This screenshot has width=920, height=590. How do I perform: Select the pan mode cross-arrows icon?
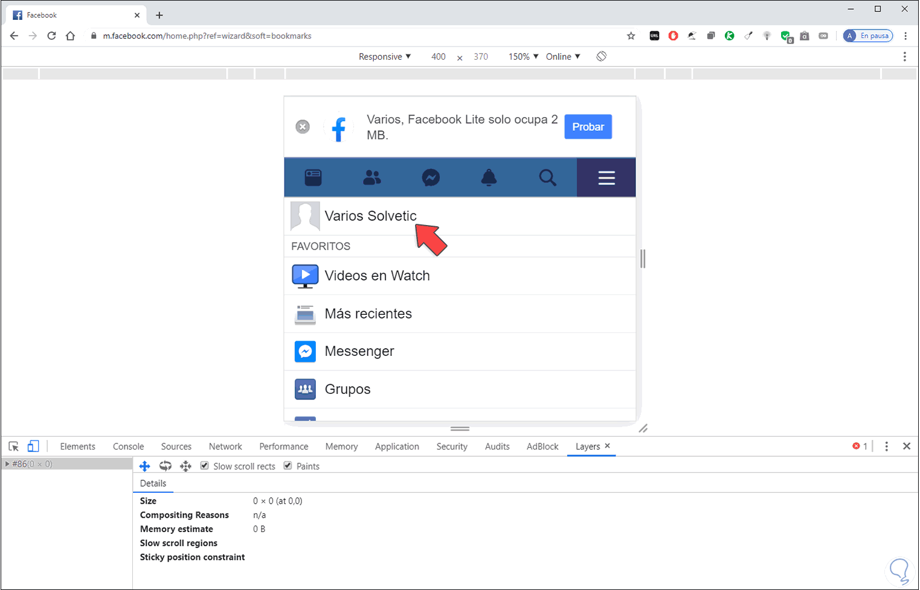(x=145, y=466)
